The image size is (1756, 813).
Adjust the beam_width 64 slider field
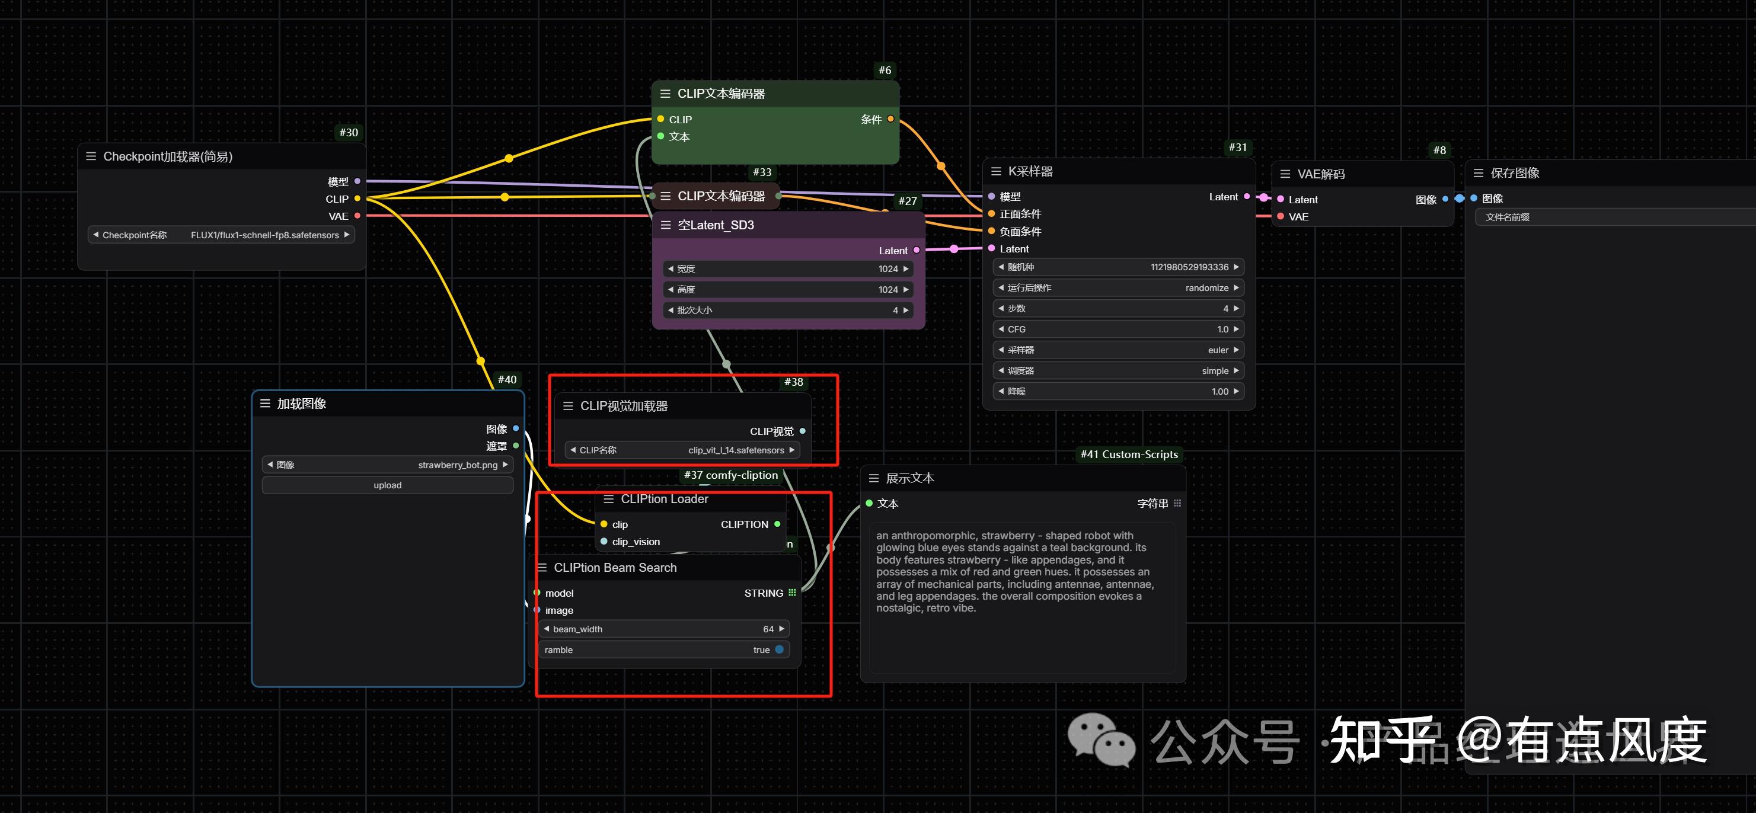pos(664,629)
